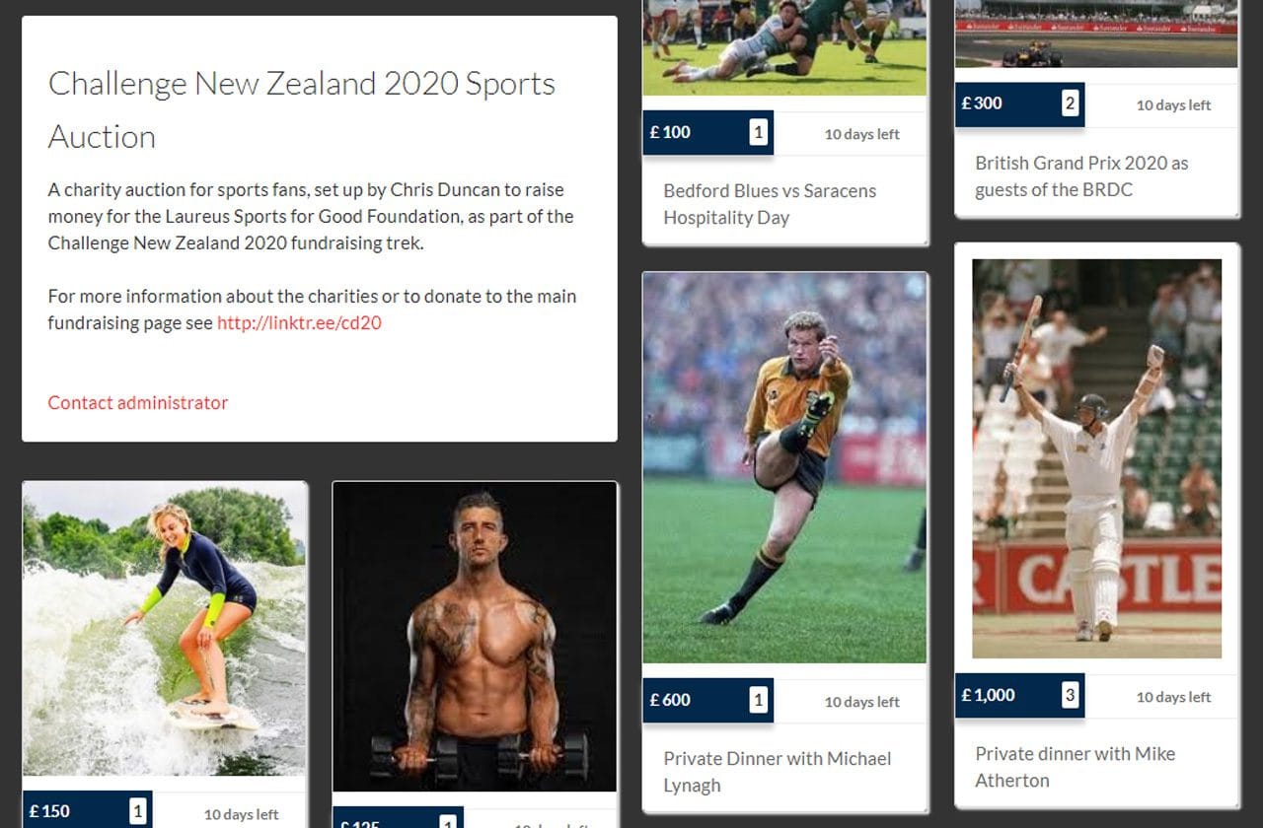View the shirtless man with dumbbells photo
Viewport: 1263px width, 828px height.
tap(475, 637)
